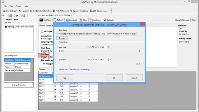The height and width of the screenshot is (112, 199).
Task: Select the Site-Log LPVB-1 document tab
Action: (54, 15)
